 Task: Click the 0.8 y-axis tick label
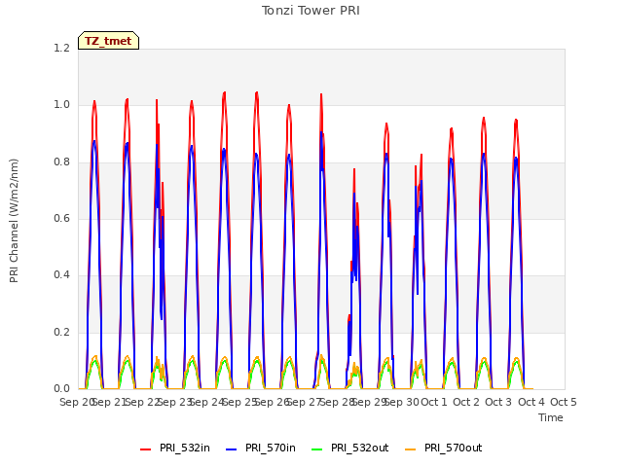[61, 162]
